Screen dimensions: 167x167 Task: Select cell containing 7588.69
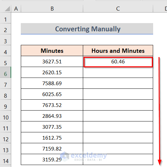coord(52,83)
